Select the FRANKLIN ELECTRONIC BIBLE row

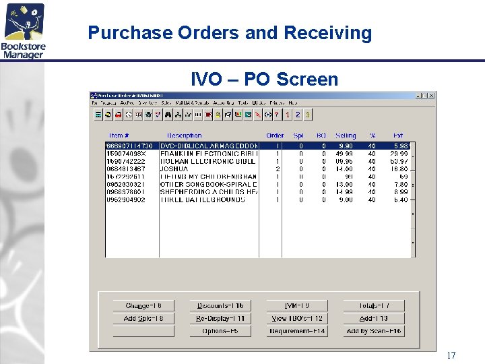click(257, 154)
